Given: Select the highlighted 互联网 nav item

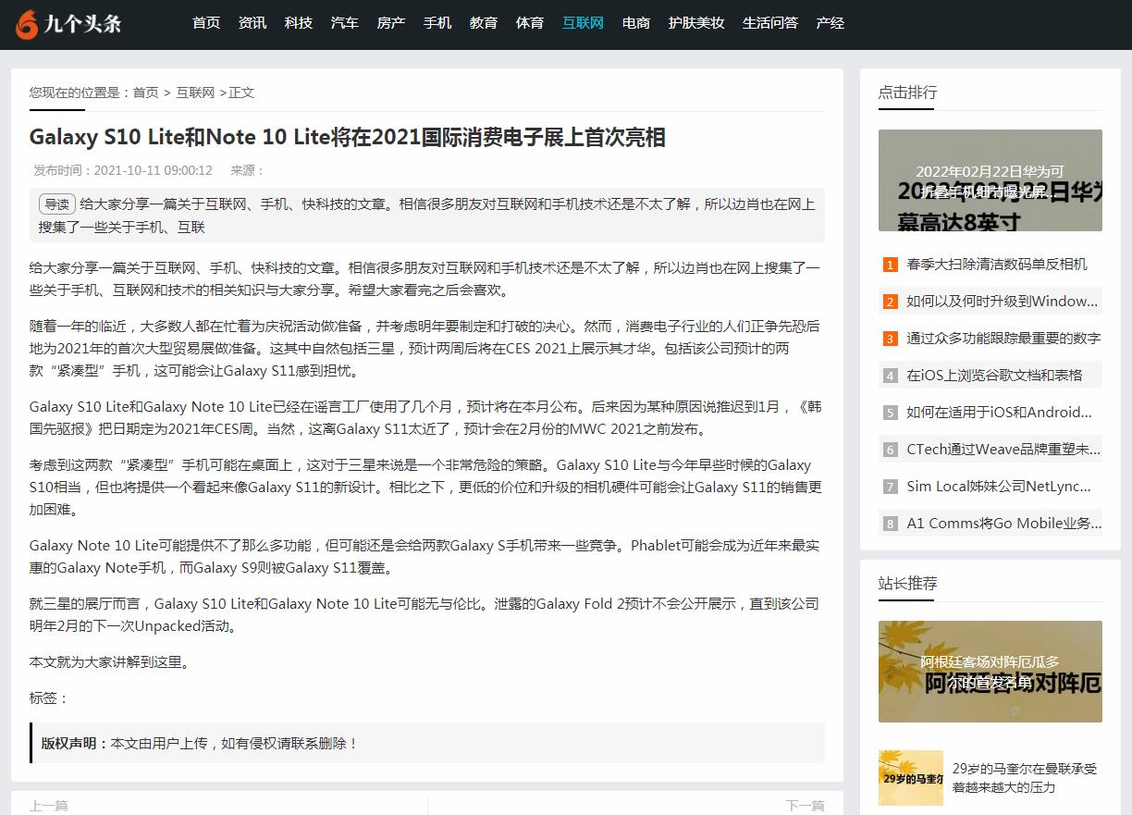Looking at the screenshot, I should tap(583, 23).
